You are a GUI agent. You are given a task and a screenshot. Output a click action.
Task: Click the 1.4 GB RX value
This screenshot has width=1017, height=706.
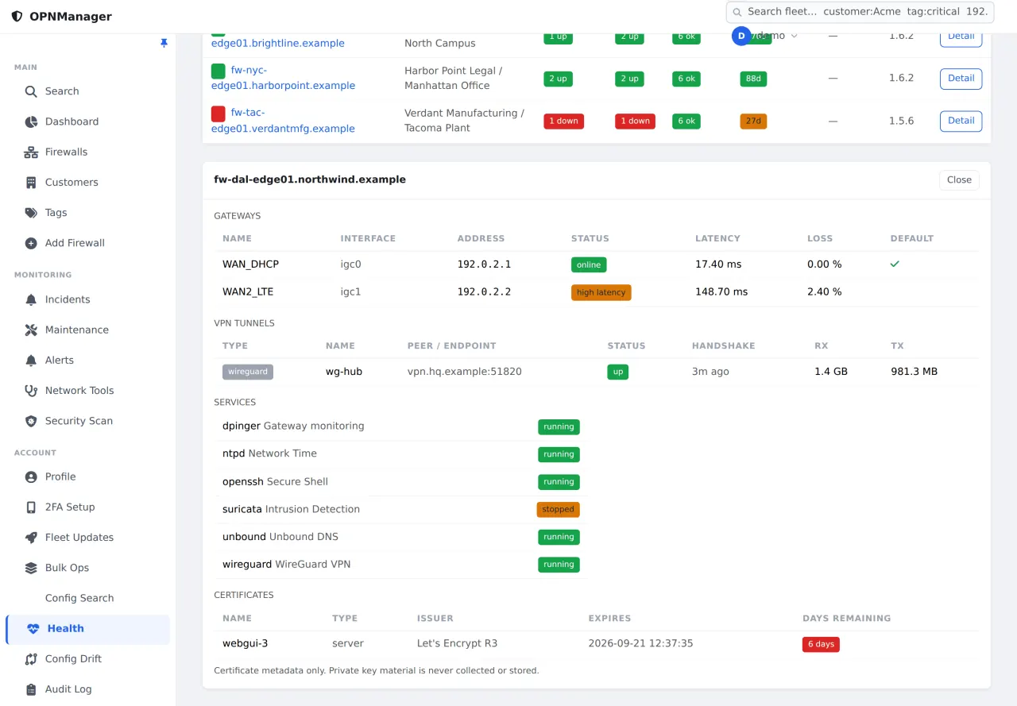[x=831, y=371]
